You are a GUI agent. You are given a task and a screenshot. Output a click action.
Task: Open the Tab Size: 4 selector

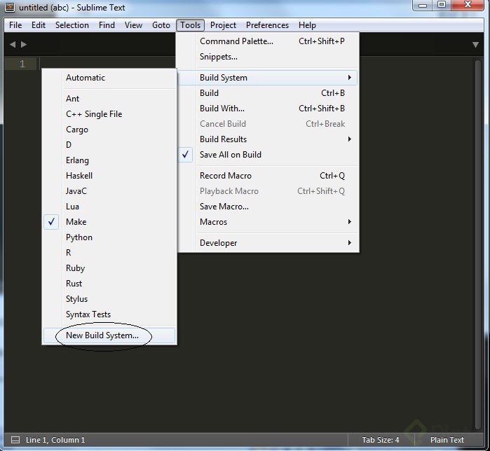coord(381,440)
